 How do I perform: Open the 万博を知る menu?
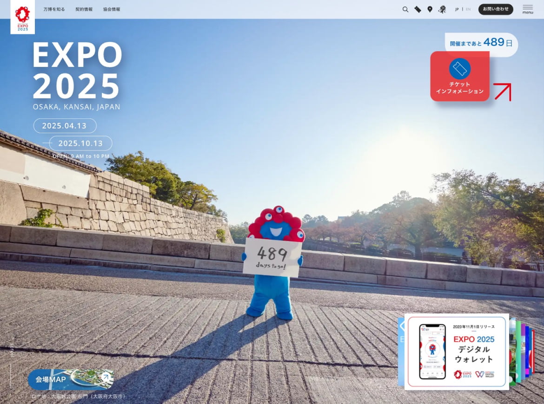click(x=54, y=9)
